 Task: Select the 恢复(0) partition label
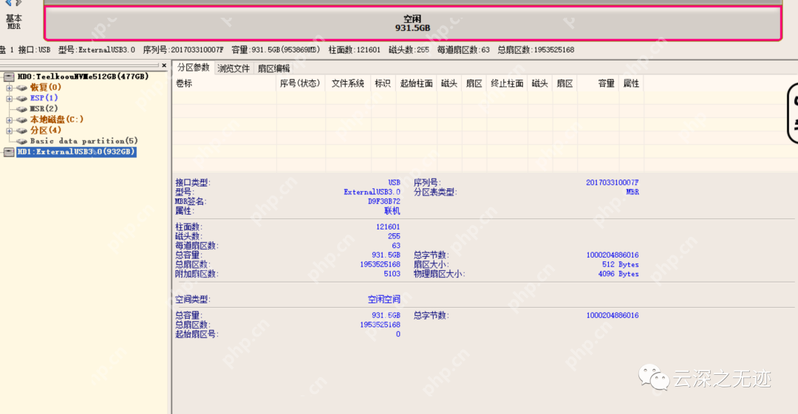(45, 88)
